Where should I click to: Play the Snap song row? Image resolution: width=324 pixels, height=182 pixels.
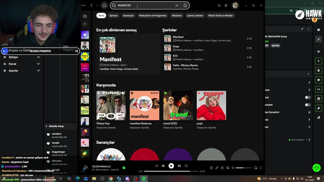208,48
